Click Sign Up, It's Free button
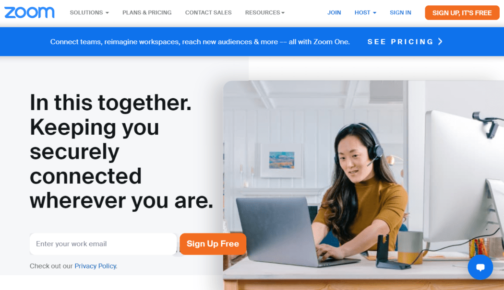The image size is (504, 290). coord(462,13)
